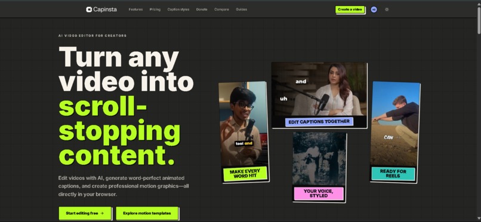The width and height of the screenshot is (481, 222).
Task: Select the MAKE EVERY WORD HIT video card
Action: pyautogui.click(x=244, y=132)
